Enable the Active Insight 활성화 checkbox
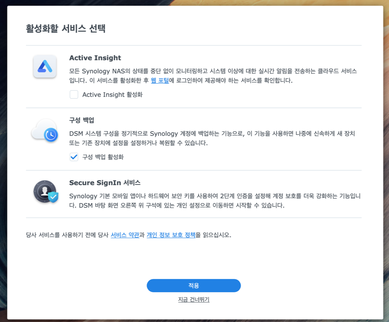Viewport: 389px width, 322px height. pos(74,94)
